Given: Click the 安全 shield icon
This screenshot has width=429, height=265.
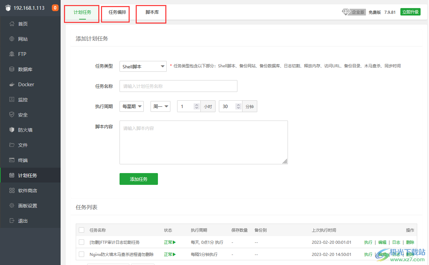Looking at the screenshot, I should click(12, 115).
